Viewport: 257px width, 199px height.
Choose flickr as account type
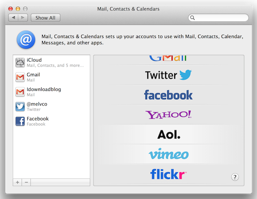pos(169,174)
